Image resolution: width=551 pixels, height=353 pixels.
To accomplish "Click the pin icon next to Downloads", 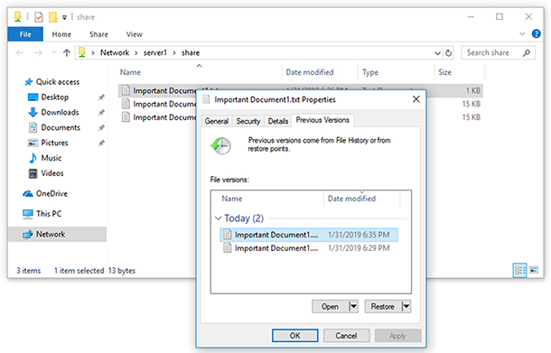I will 101,112.
